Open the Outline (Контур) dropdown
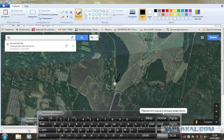Screen dimensions: 224x140 (x=118, y=11)
